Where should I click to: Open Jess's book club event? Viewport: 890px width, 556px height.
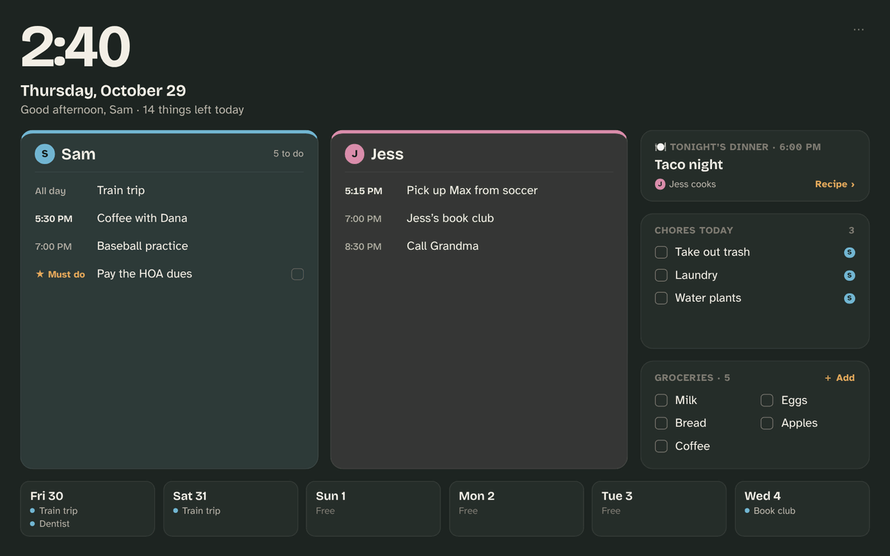click(x=478, y=218)
